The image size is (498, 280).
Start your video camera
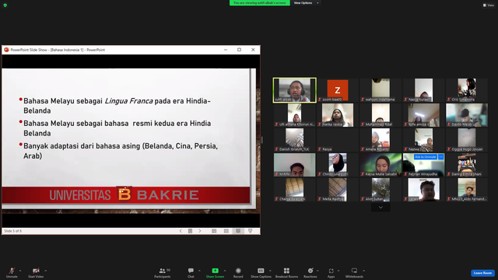tap(36, 272)
